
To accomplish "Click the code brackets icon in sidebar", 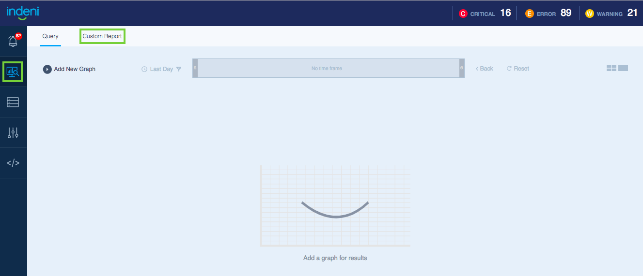I will click(x=13, y=163).
